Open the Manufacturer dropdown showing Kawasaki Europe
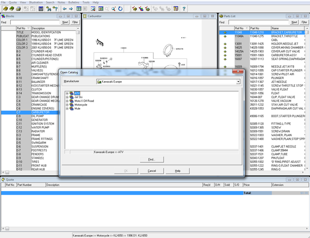 [x=238, y=82]
